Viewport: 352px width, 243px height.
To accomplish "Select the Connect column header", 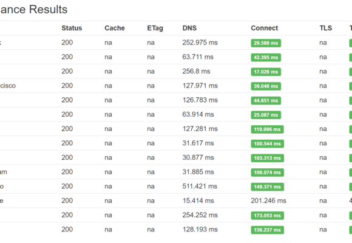I will tap(264, 28).
